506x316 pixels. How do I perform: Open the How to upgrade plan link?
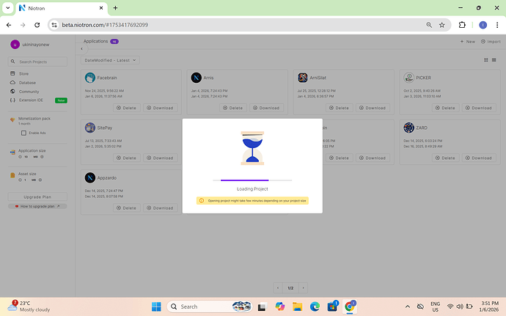37,207
